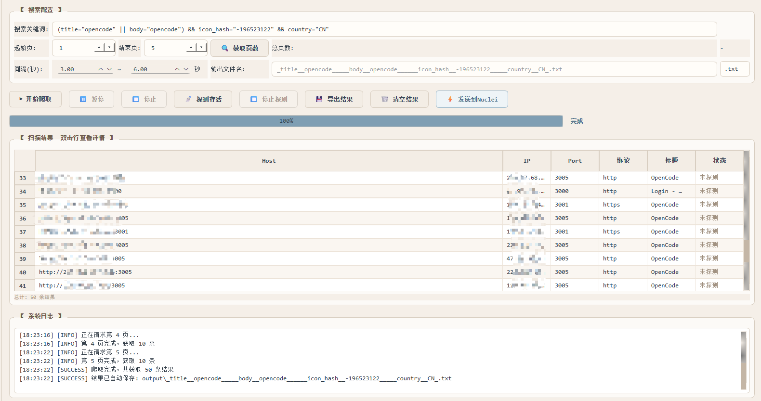Clear results using 清空结果
Screen dimensions: 761x401
click(x=399, y=99)
